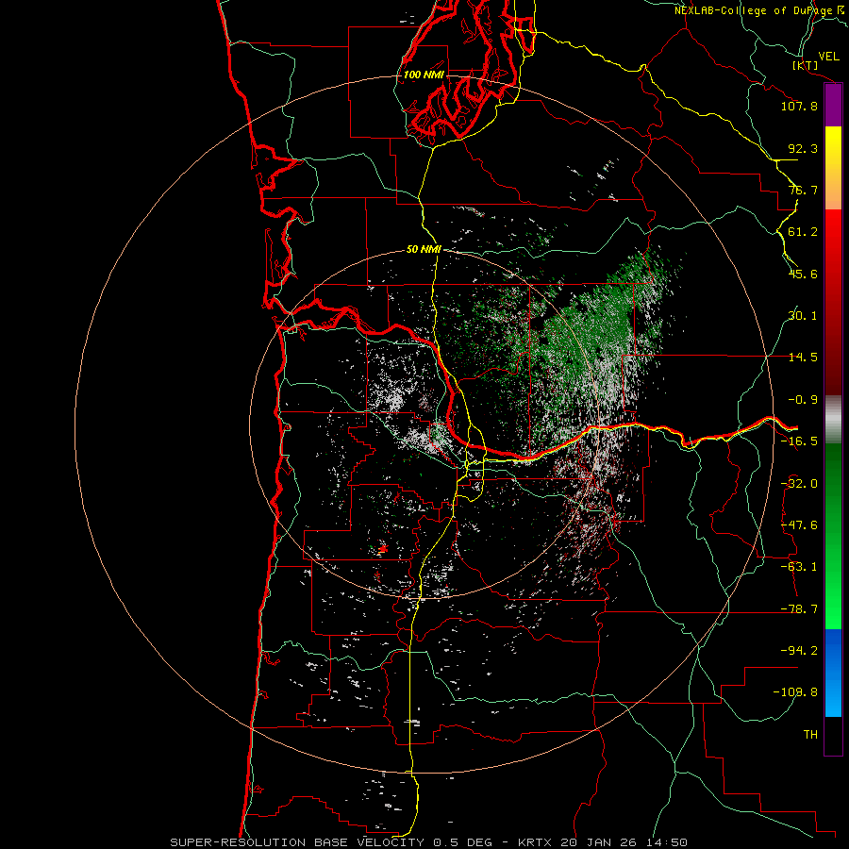This screenshot has width=849, height=849.
Task: Click the purple segment of color bar
Action: 833,106
